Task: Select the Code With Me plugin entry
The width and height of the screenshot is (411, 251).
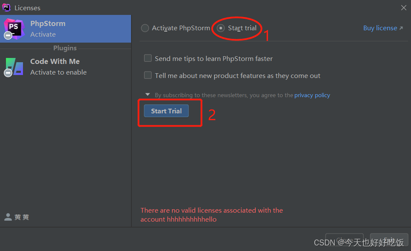Action: 66,66
